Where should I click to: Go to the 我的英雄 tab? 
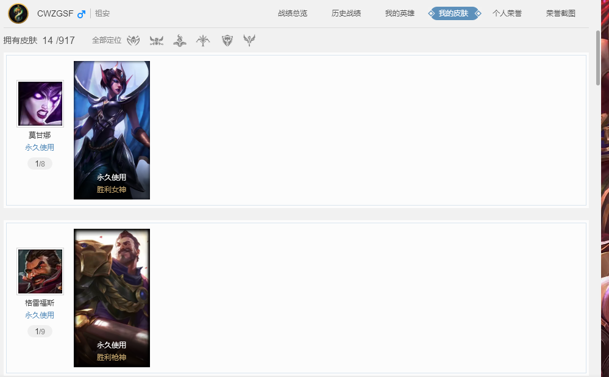pos(400,13)
